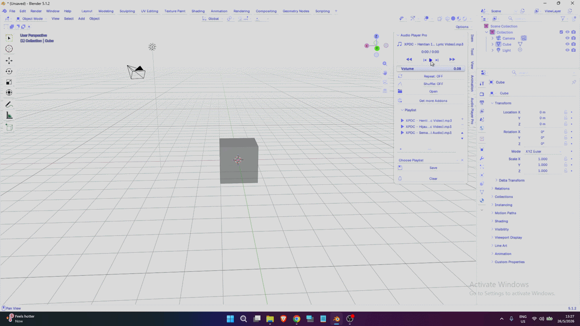Rewind audio with double-left arrows
Viewport: 580px width, 326px height.
[x=409, y=59]
